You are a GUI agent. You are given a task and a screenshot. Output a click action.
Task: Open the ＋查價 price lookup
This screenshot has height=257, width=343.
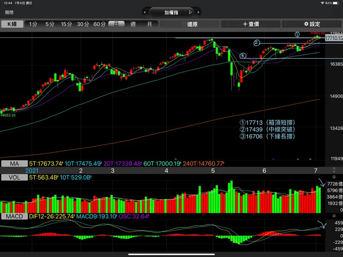coord(251,24)
